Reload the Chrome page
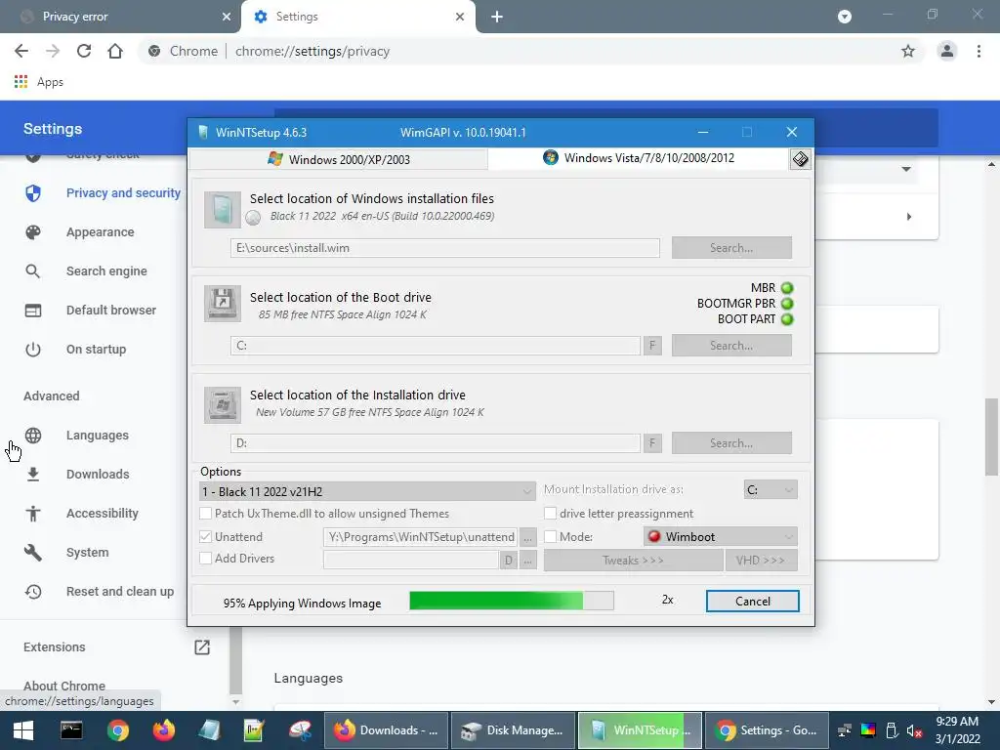Screen dimensions: 1000x750 pyautogui.click(x=84, y=51)
